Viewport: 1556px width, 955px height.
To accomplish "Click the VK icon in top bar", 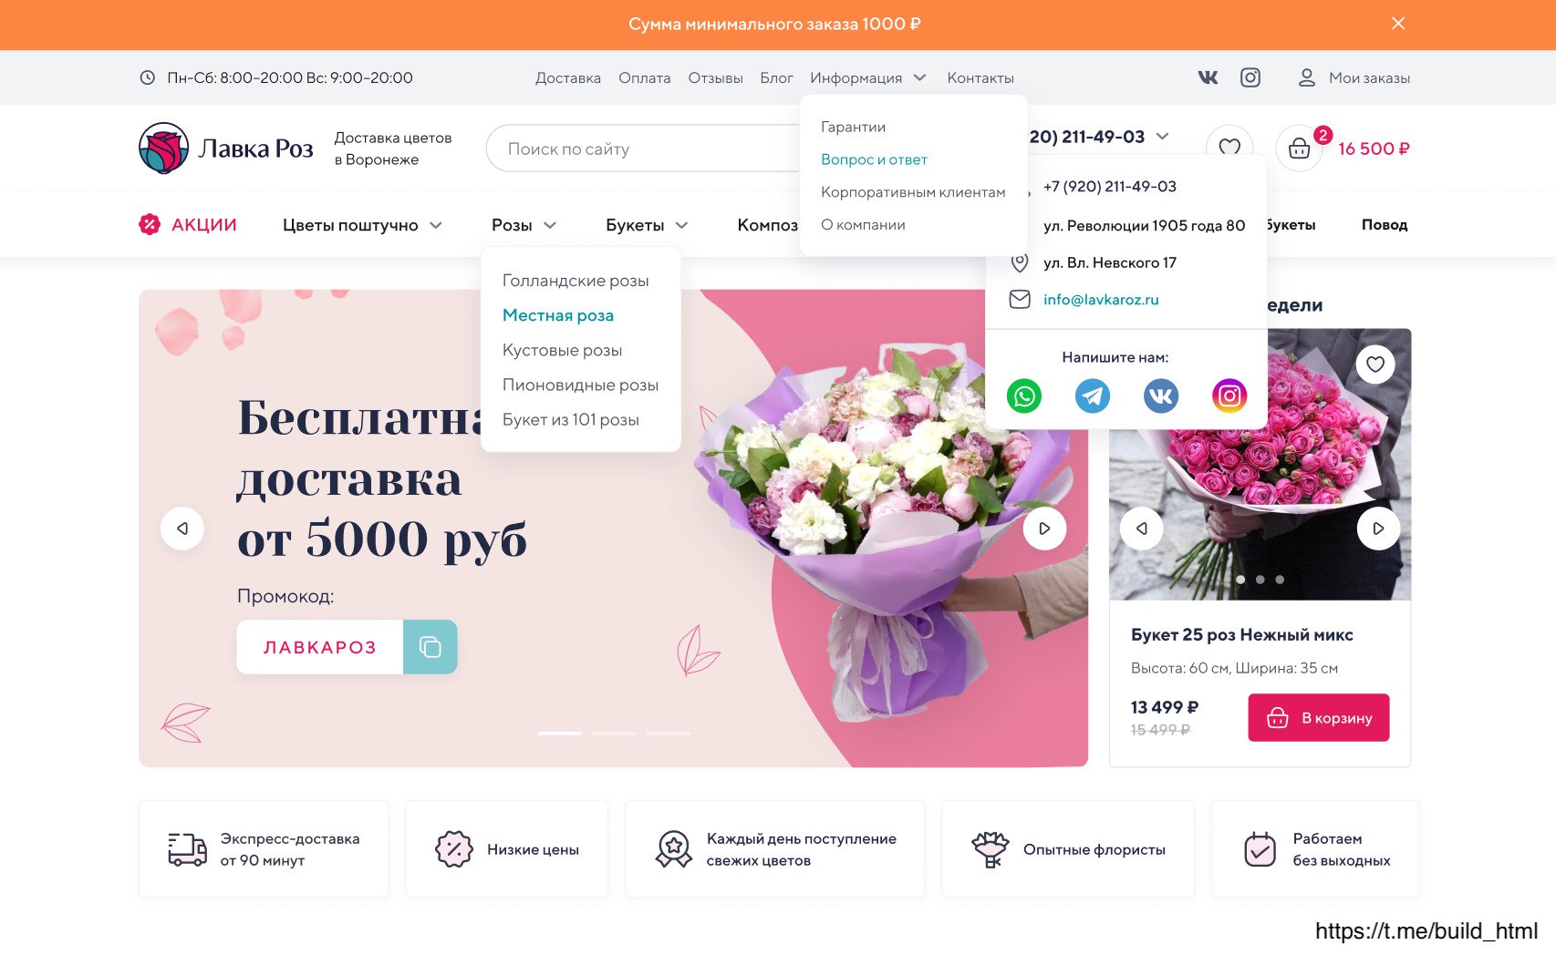I will pos(1208,77).
